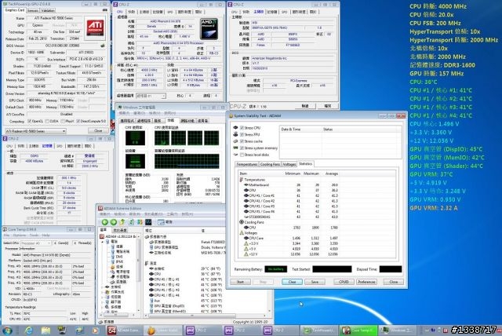Open Preferences in Stability Test
The width and height of the screenshot is (502, 336).
coord(366,282)
